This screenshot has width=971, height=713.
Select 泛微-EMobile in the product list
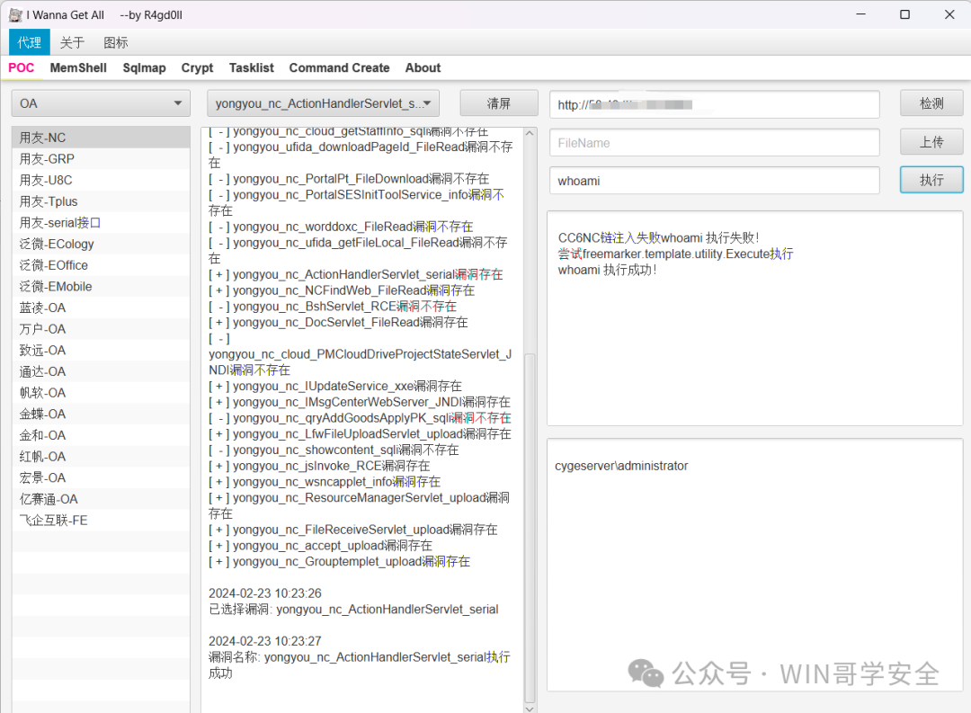pyautogui.click(x=101, y=287)
